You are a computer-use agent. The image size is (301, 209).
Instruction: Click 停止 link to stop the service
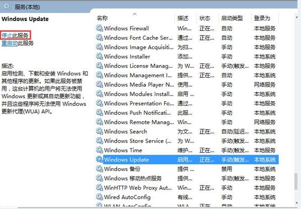[7, 35]
